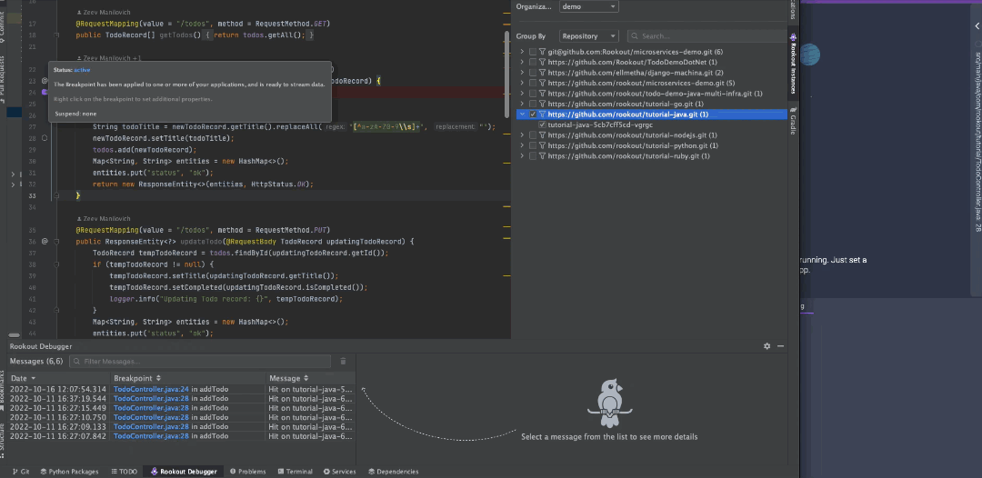
Task: Select the 2022-10-11 16:27:09.133 message row
Action: (x=182, y=427)
